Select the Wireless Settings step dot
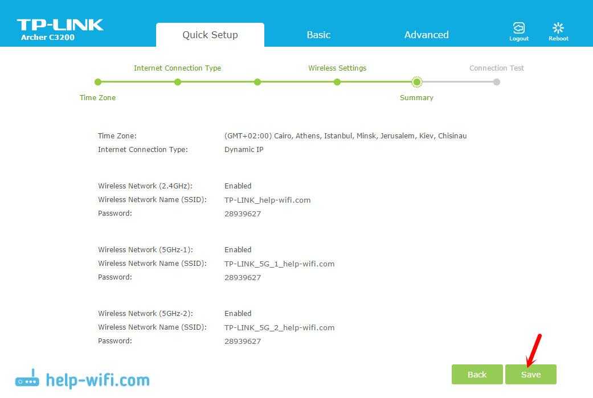 click(337, 82)
